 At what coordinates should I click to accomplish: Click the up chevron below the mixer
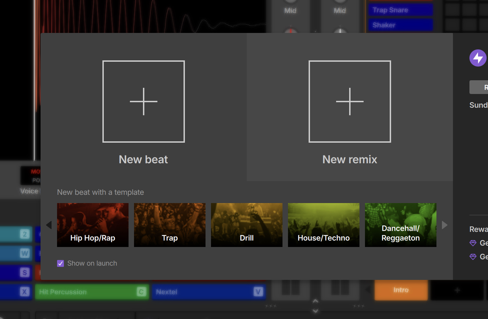click(x=315, y=301)
